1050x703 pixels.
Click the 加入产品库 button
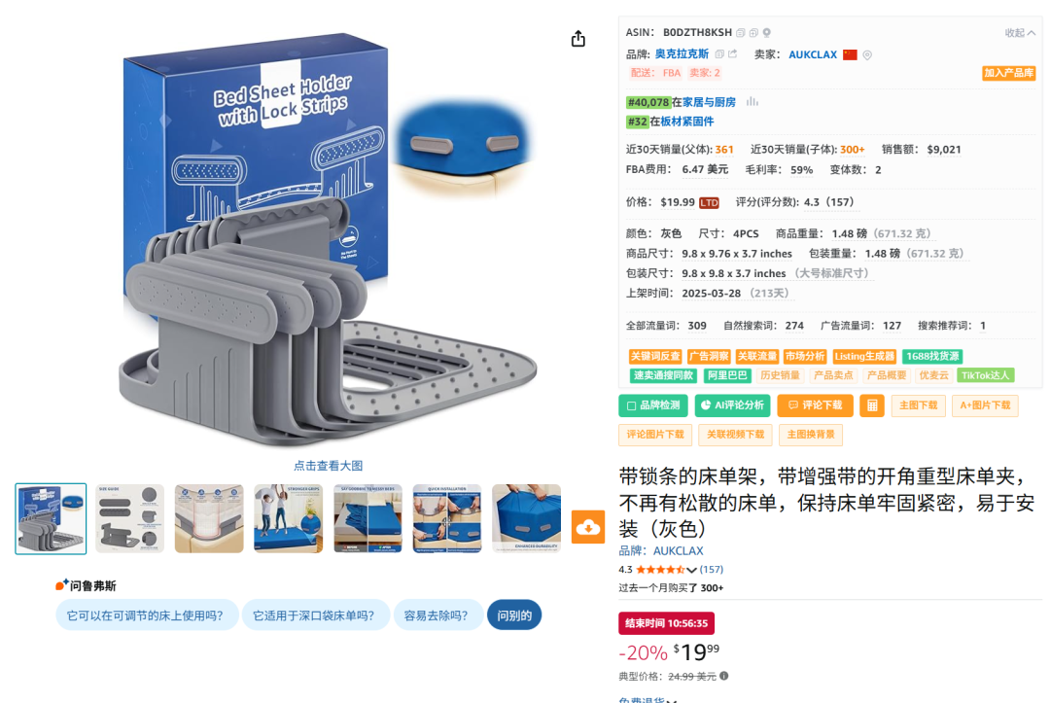[1008, 73]
